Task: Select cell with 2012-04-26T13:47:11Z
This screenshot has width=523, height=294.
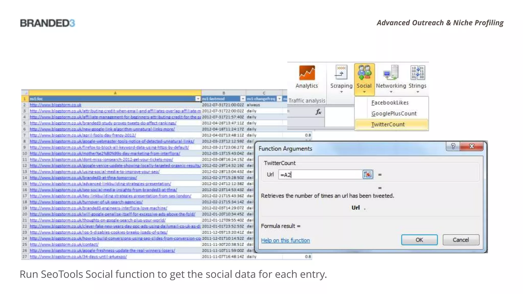Action: pos(223,123)
